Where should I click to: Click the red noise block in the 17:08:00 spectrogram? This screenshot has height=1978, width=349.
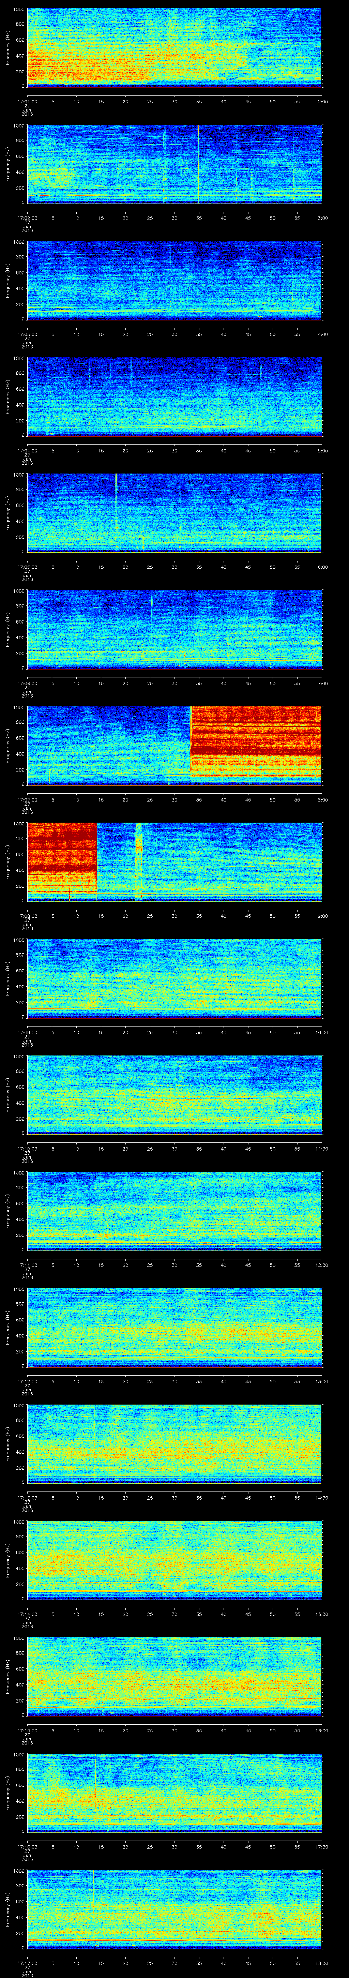(62, 858)
